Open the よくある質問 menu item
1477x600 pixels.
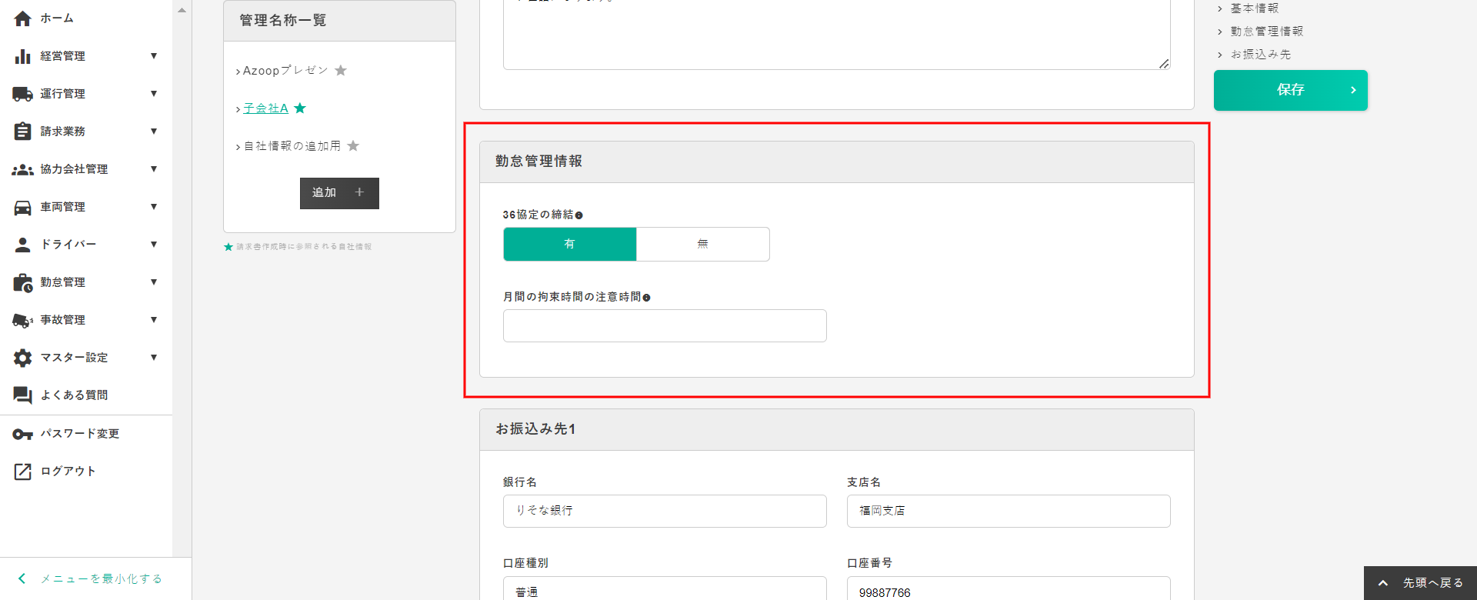74,395
